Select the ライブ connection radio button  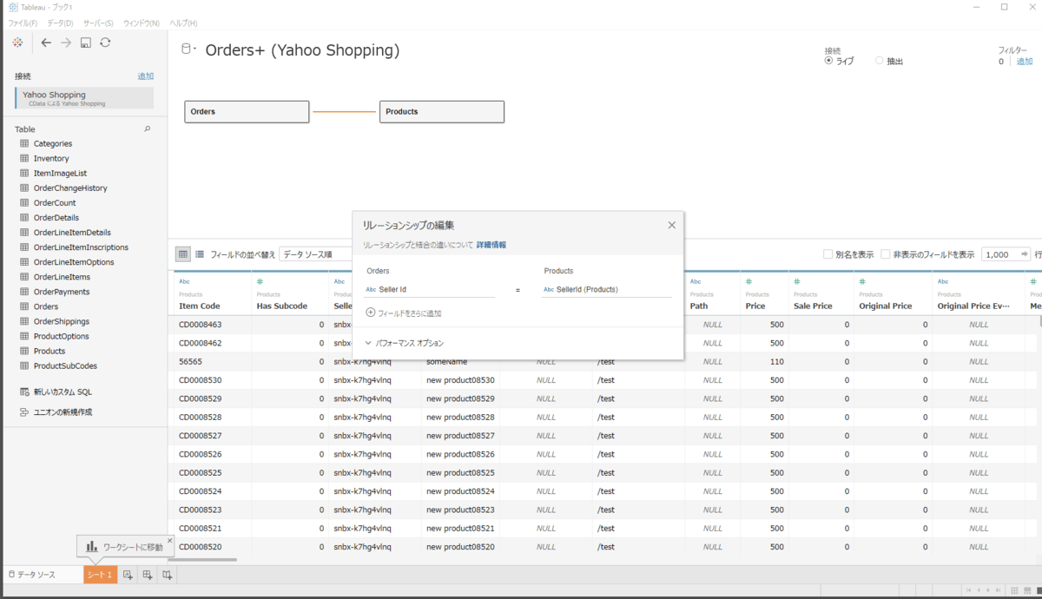tap(828, 62)
